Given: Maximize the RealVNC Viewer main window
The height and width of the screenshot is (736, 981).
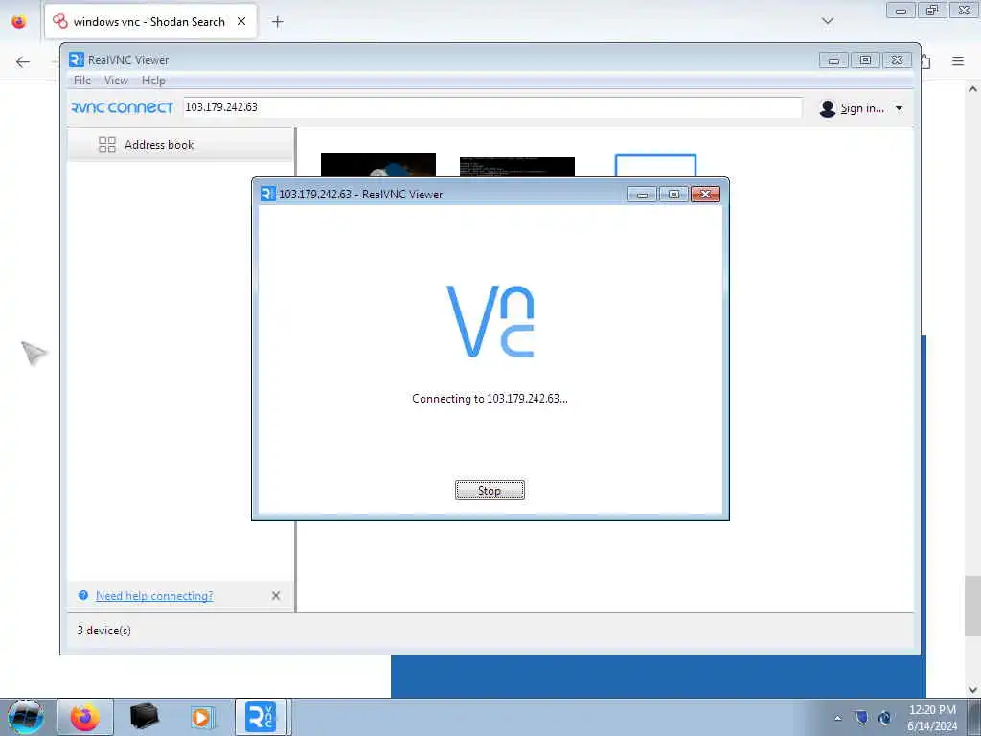Looking at the screenshot, I should pos(865,60).
